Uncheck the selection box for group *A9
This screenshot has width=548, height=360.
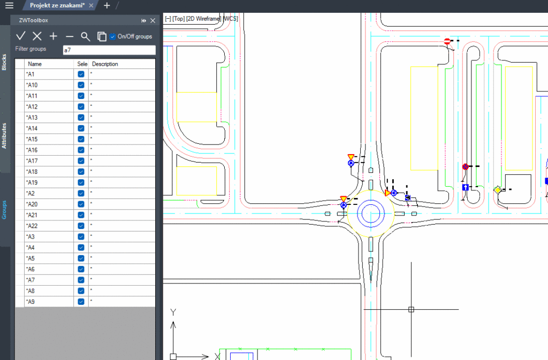81,302
